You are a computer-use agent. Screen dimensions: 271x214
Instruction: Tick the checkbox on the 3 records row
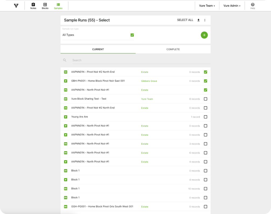pyautogui.click(x=206, y=144)
